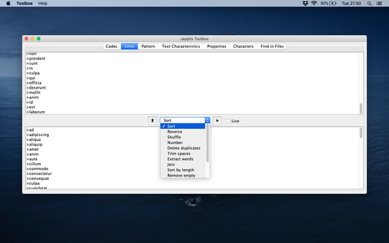Switch to the Codec tab

(x=112, y=46)
